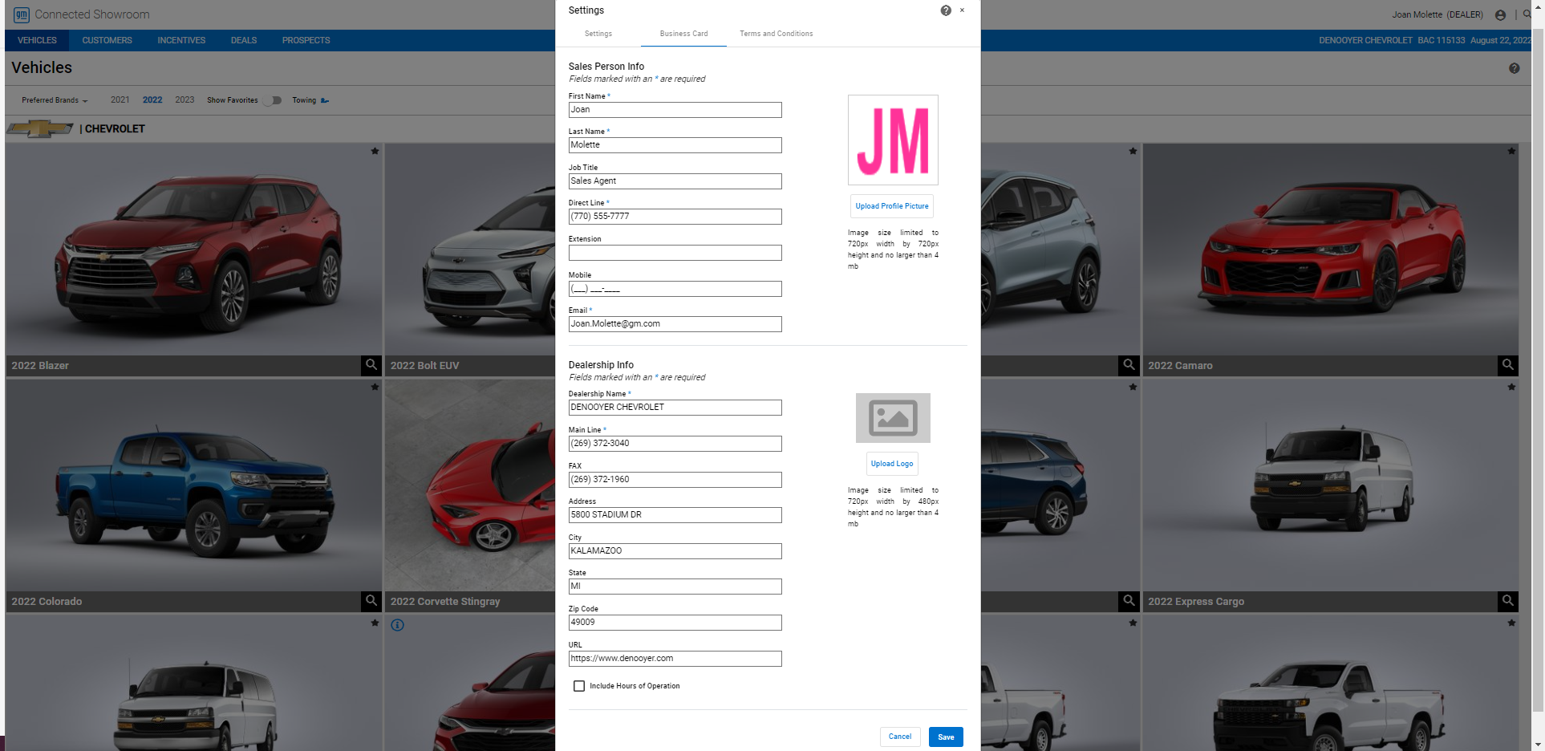Close the Settings dialog
Viewport: 1545px width, 751px height.
click(x=962, y=10)
